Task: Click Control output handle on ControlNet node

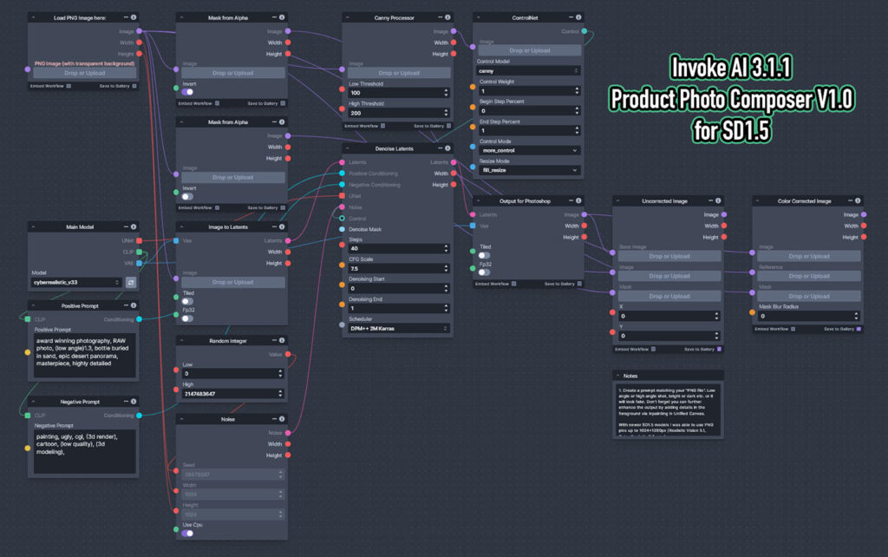Action: 584,31
